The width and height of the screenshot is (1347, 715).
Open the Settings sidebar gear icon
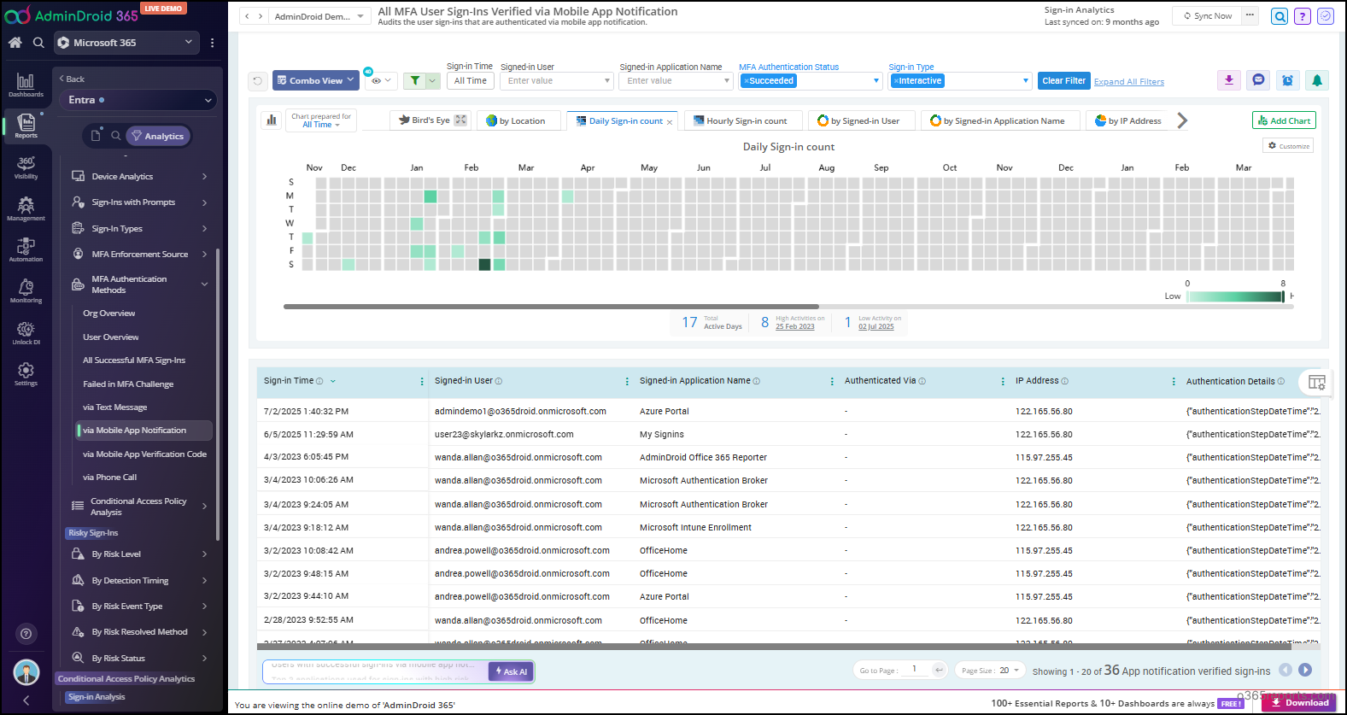(26, 373)
